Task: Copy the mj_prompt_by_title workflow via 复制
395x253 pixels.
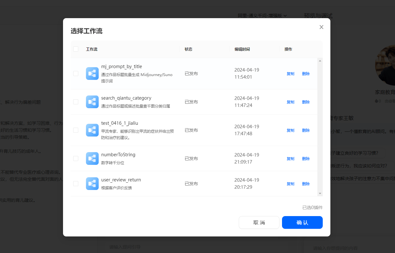Action: 290,74
